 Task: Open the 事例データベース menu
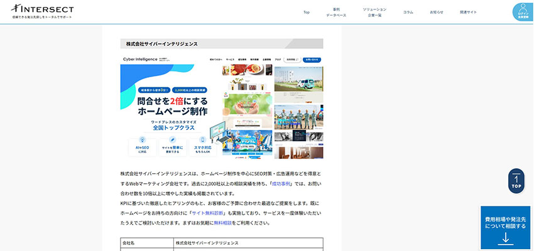point(336,13)
